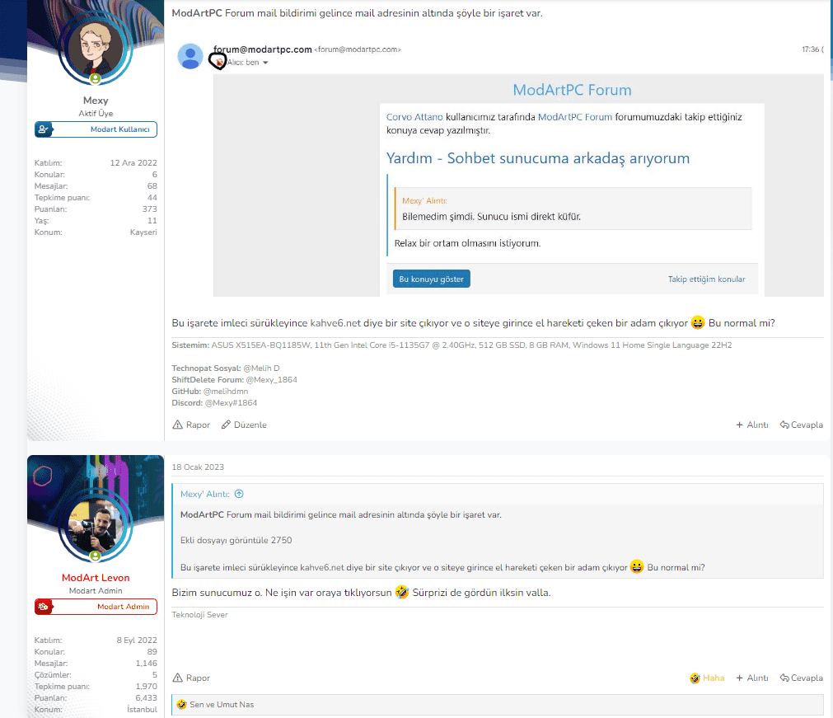Click the Modart Admin badge icon
Screen dimensions: 833x718
point(44,607)
